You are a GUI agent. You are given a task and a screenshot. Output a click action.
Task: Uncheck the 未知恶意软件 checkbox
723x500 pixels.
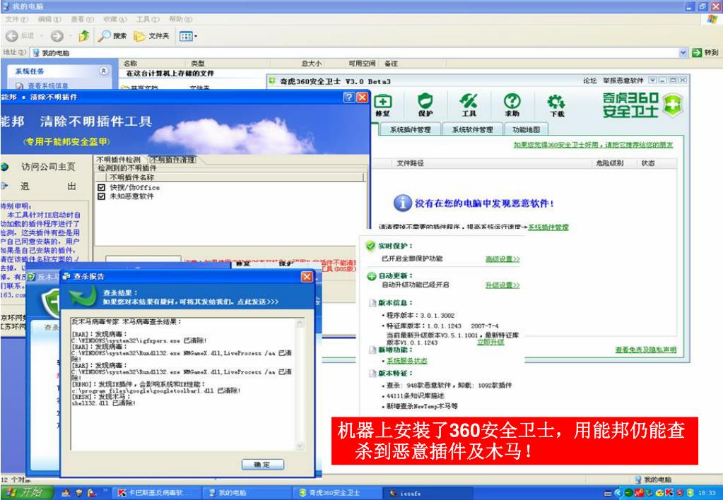point(102,196)
